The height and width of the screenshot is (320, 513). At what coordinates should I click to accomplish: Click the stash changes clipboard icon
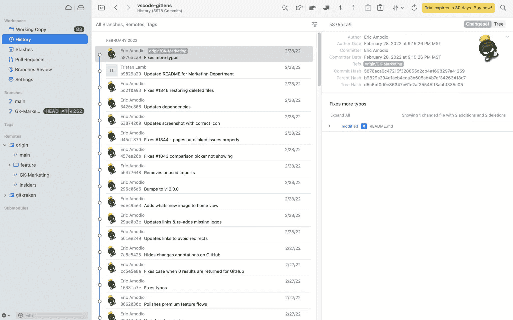368,8
